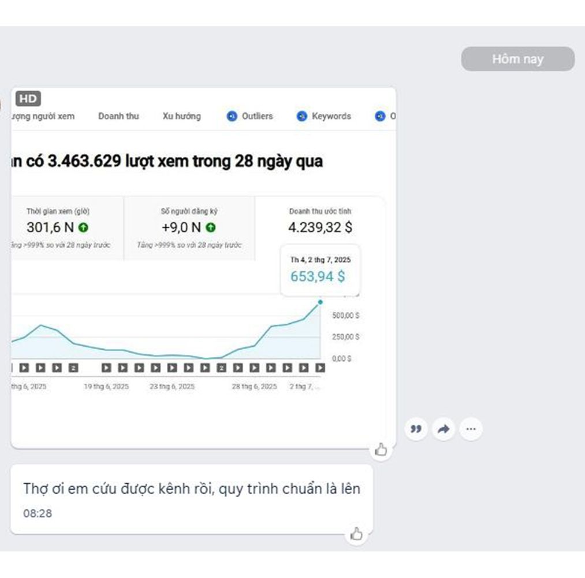Click the message text about saving the channel
The width and height of the screenshot is (585, 578).
pos(191,489)
